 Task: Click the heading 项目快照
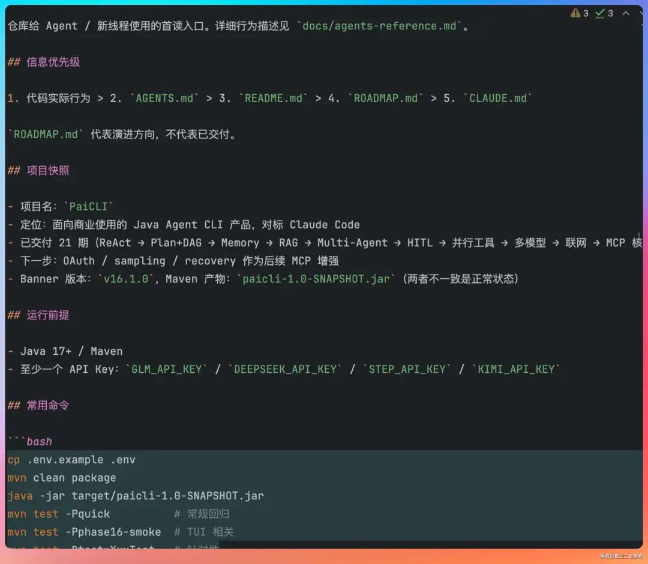point(47,171)
